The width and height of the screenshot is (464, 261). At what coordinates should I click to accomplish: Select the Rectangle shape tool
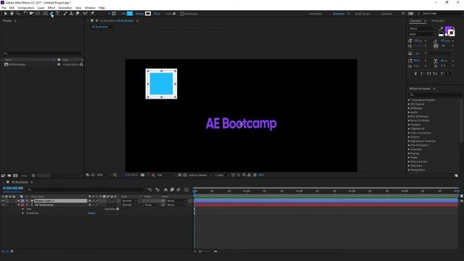pyautogui.click(x=45, y=14)
